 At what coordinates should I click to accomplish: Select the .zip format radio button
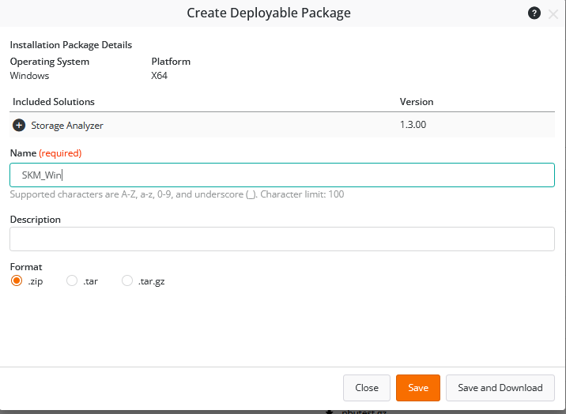pos(17,280)
